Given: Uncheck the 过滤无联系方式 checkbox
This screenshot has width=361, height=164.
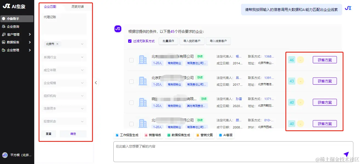Looking at the screenshot, I should coord(129,41).
